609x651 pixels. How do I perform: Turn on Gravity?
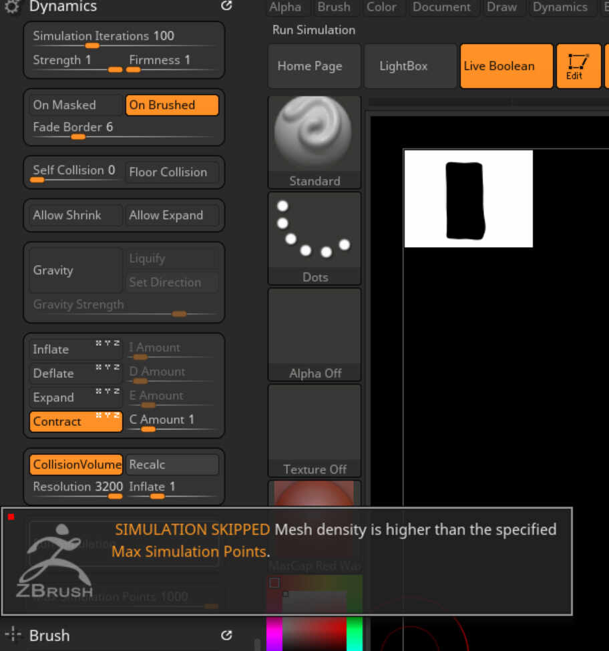(x=76, y=270)
